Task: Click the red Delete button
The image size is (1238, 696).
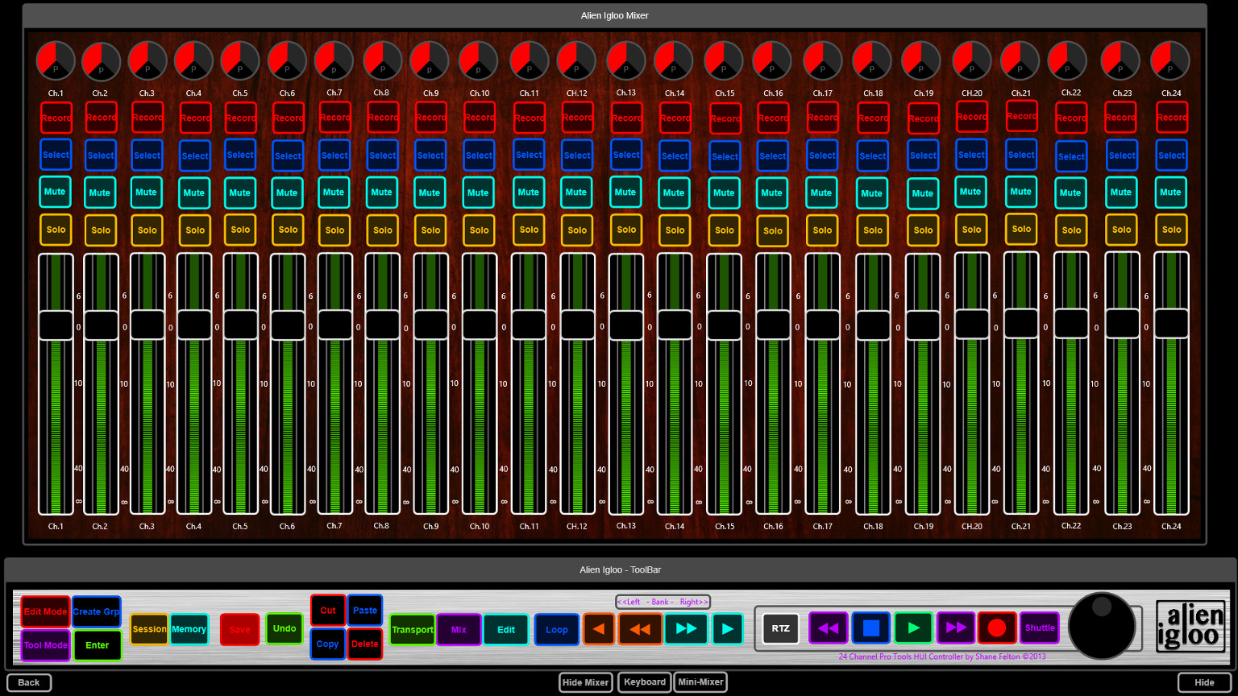Action: (x=365, y=644)
